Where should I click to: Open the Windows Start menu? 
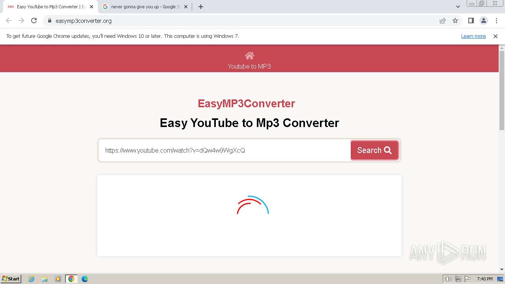point(11,278)
